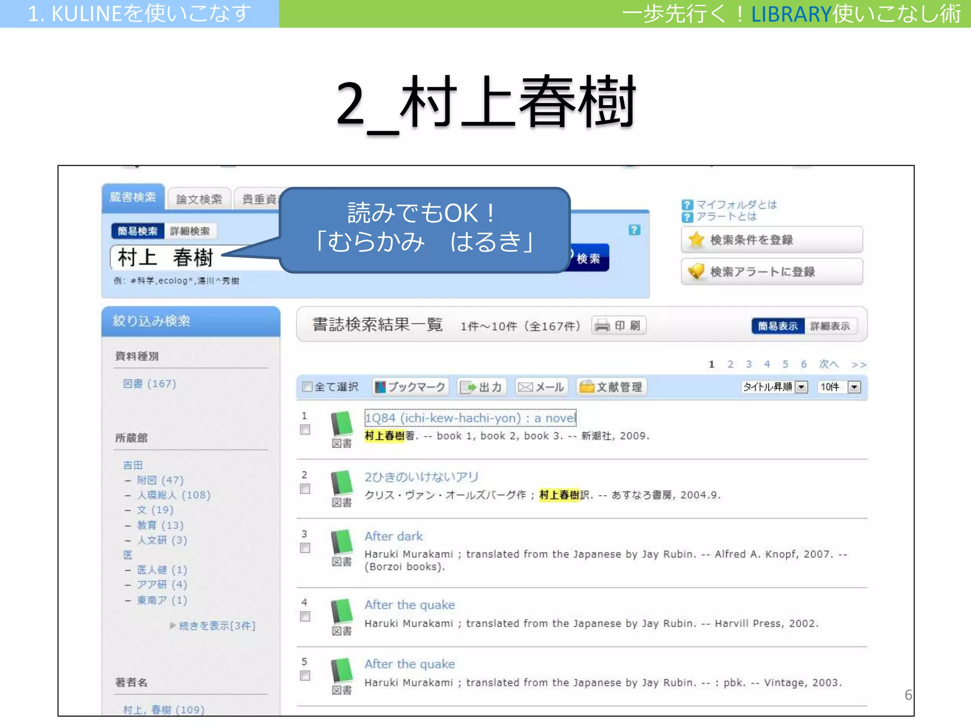Go to results page 5
The height and width of the screenshot is (728, 971).
(786, 364)
